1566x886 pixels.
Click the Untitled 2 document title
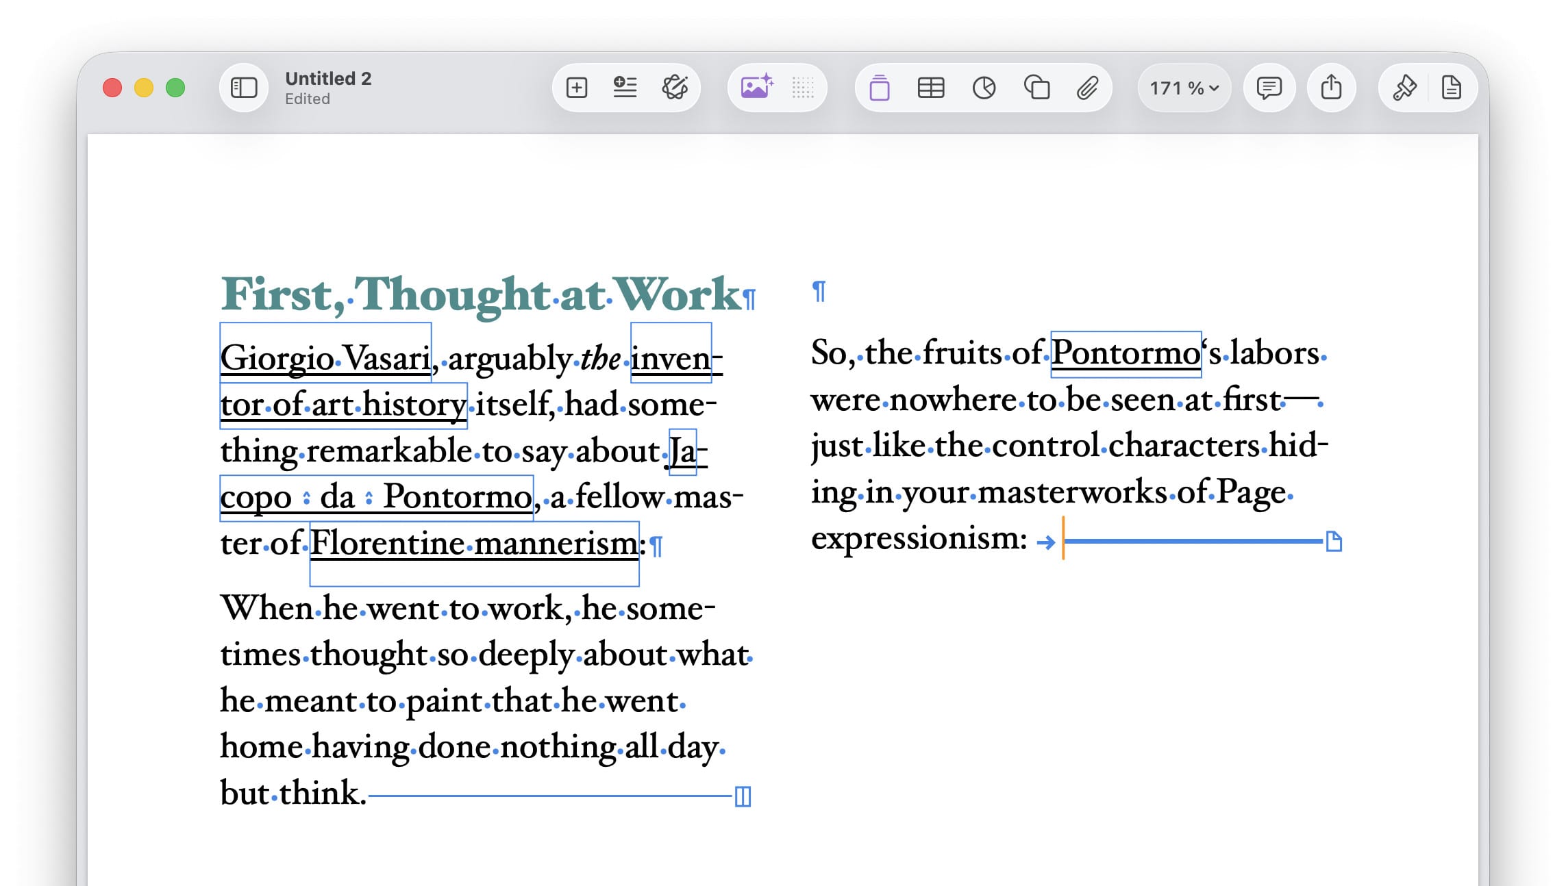click(x=328, y=79)
